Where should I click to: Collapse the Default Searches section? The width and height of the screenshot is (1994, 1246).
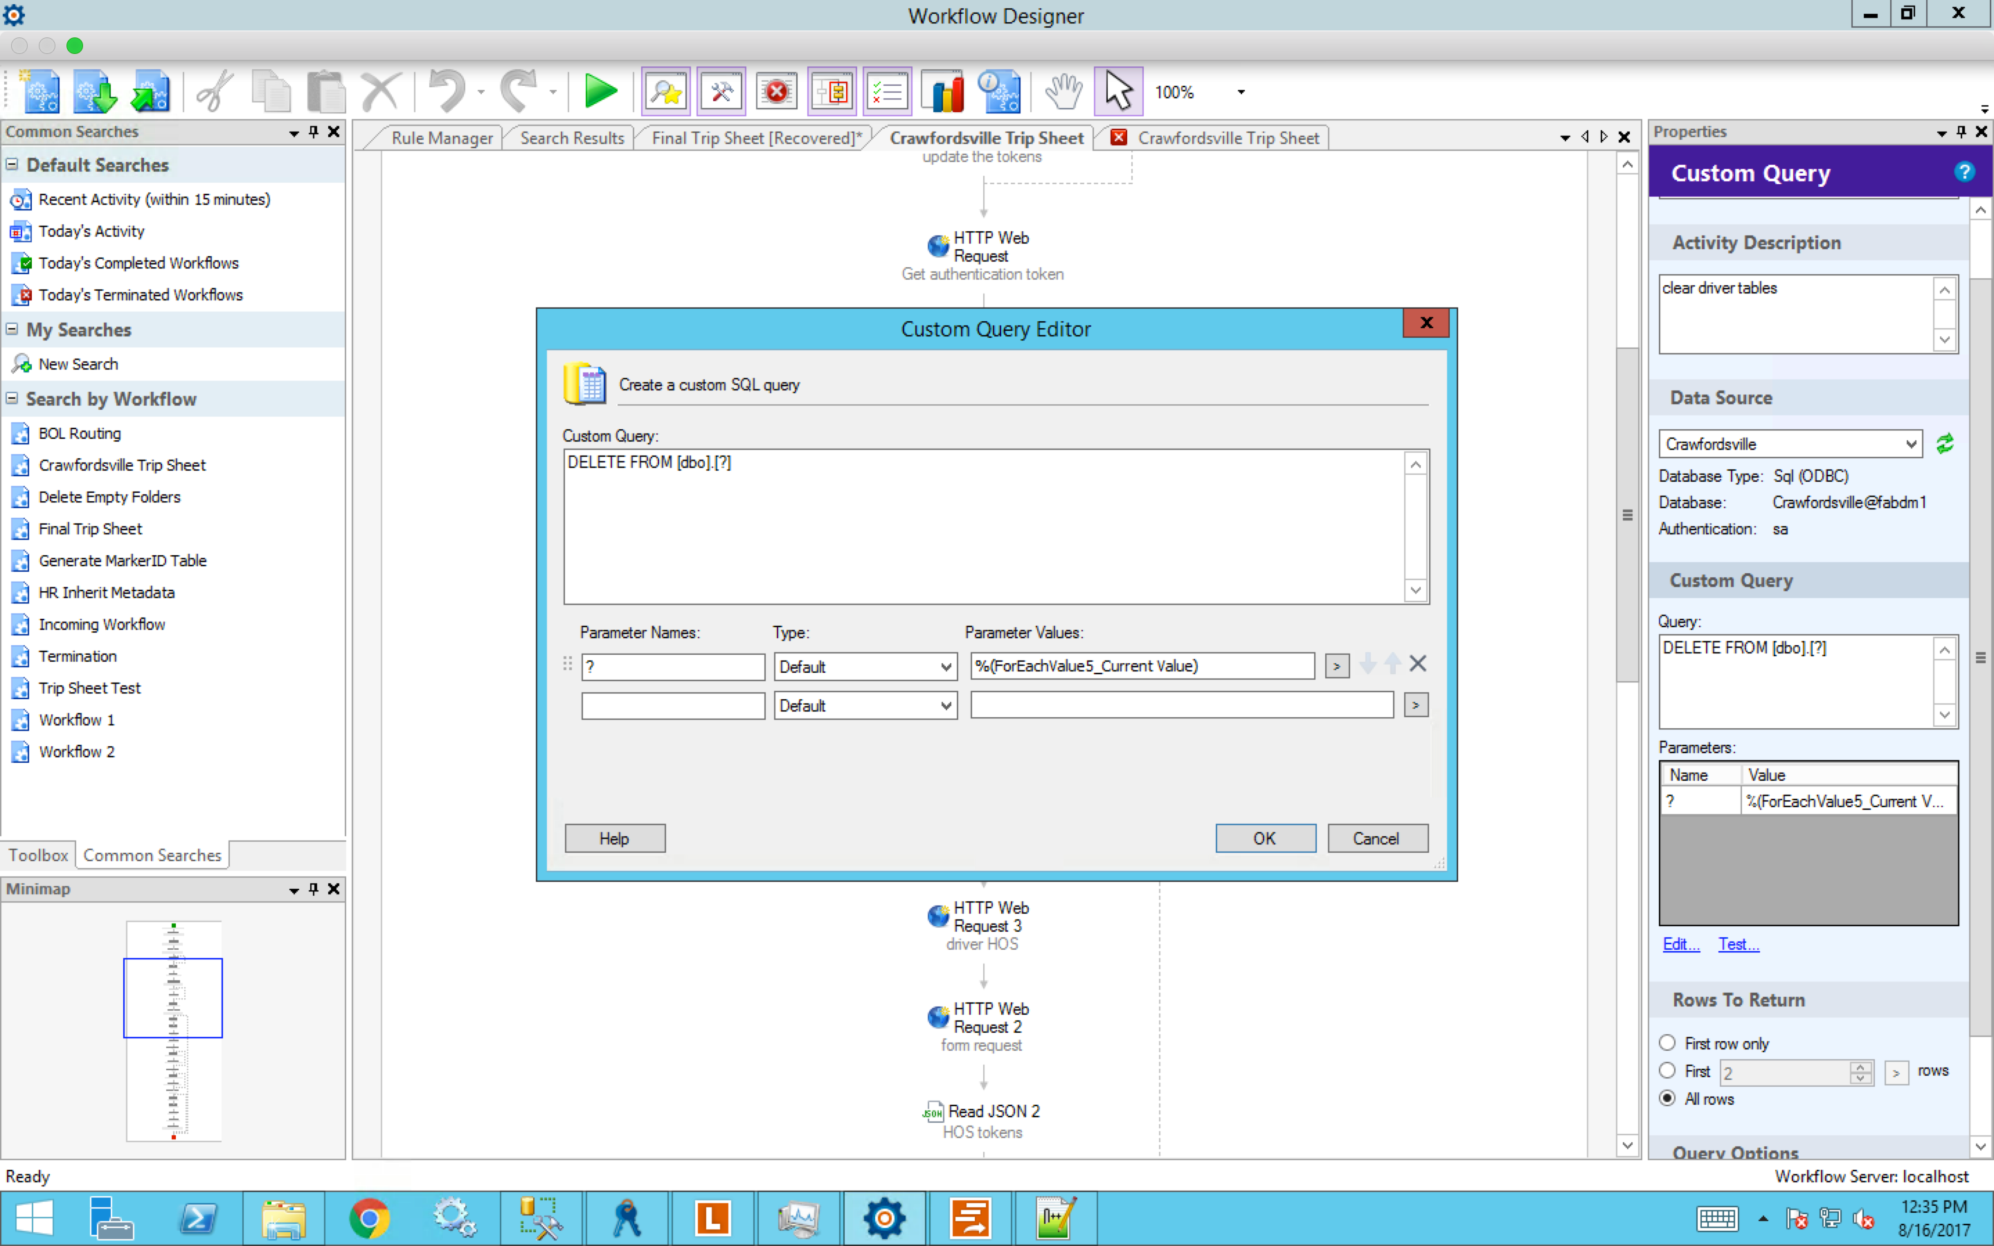tap(12, 165)
